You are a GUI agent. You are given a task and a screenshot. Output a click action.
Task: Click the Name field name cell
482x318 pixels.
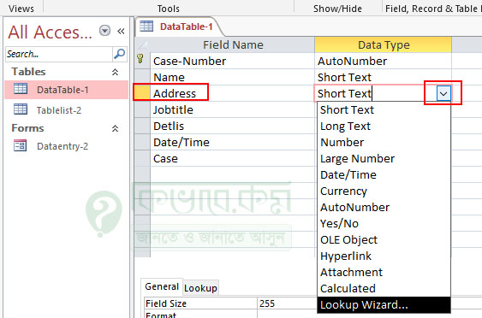pos(232,77)
